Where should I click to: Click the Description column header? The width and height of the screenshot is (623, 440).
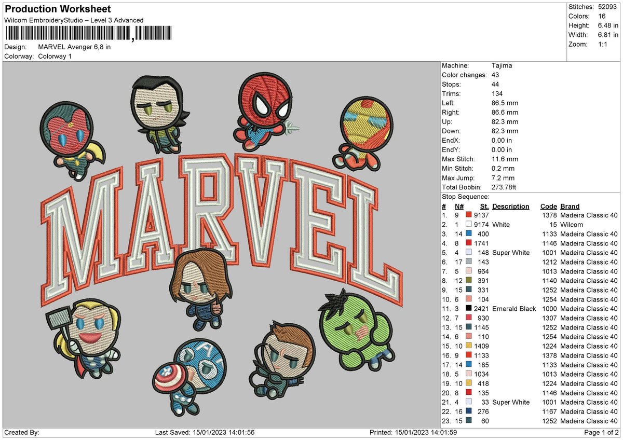(511, 206)
